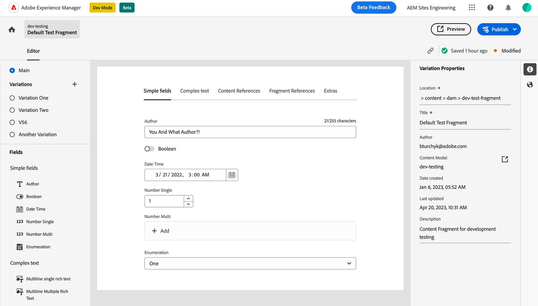Open the Publish button dropdown
This screenshot has height=306, width=538.
click(x=515, y=29)
